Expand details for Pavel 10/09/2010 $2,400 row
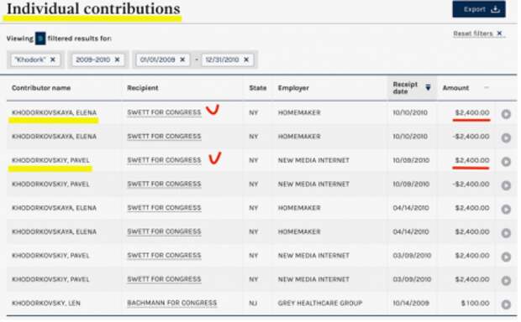 pos(506,162)
